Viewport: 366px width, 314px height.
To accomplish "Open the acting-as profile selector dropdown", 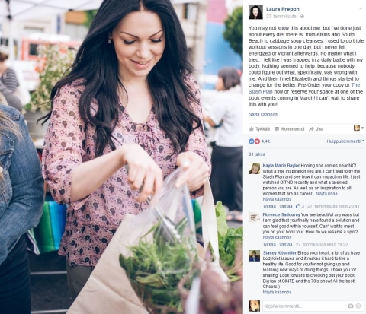I will (x=358, y=128).
